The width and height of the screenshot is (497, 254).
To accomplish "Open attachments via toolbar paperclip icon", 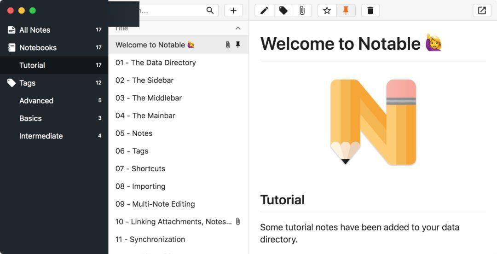I will [x=302, y=11].
